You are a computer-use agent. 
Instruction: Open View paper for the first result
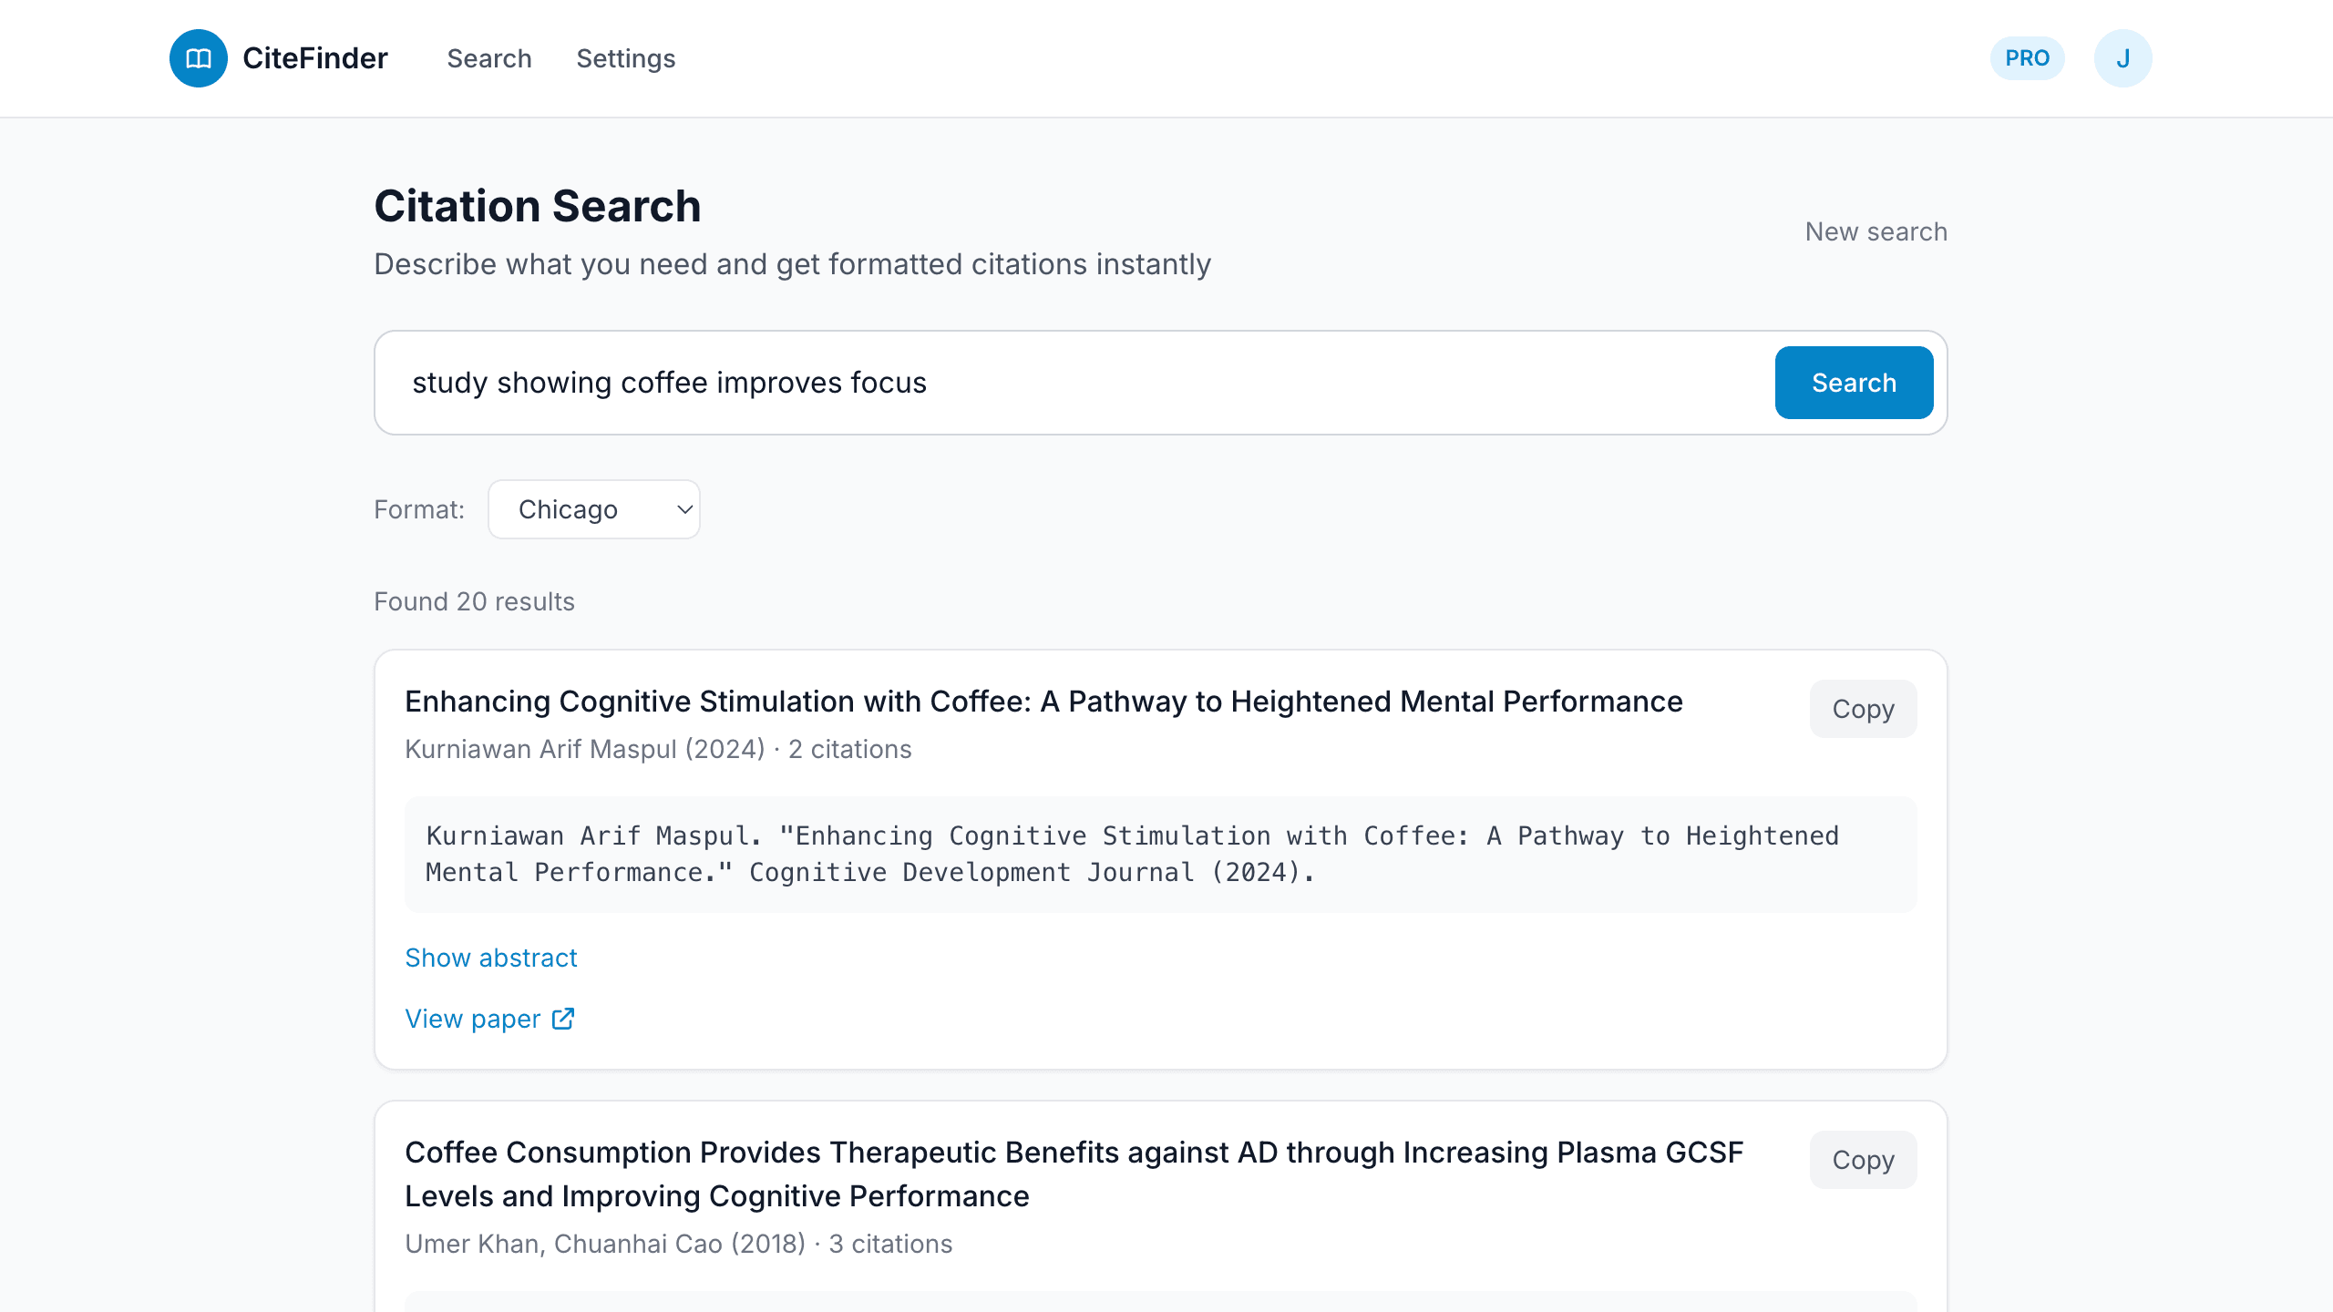pyautogui.click(x=474, y=1019)
